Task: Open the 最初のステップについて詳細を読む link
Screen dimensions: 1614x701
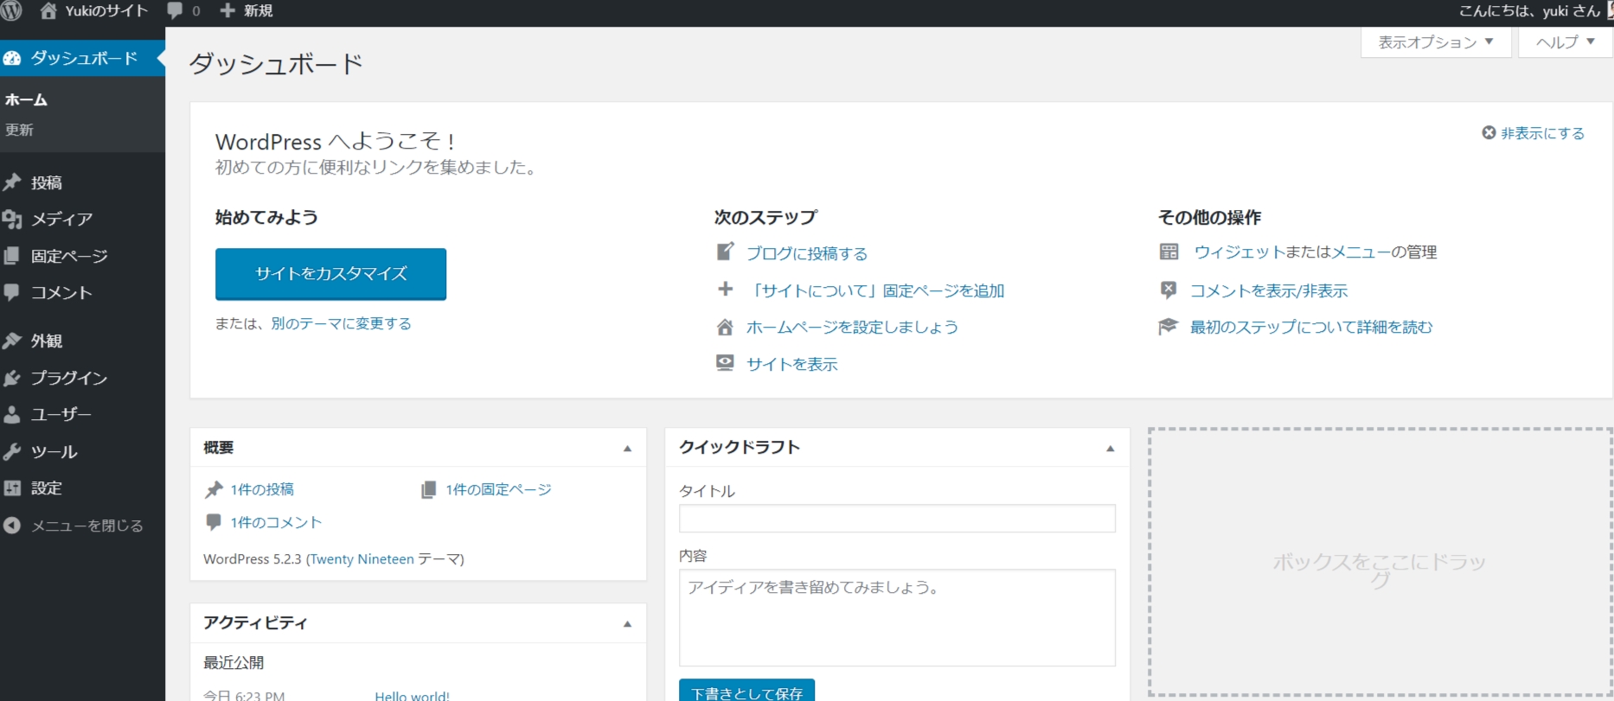Action: coord(1311,327)
